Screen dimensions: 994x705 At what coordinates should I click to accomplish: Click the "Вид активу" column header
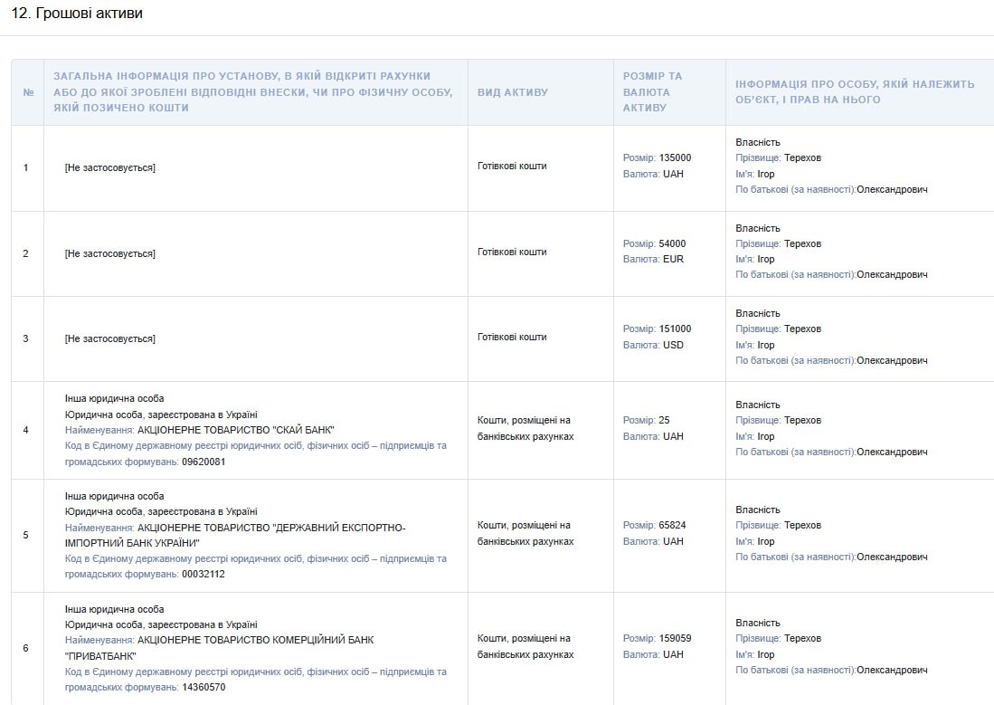coord(513,92)
